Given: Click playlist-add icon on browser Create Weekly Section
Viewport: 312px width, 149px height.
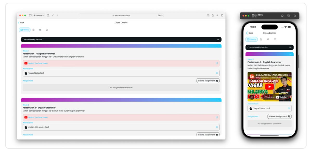Looking at the screenshot, I should (x=218, y=40).
